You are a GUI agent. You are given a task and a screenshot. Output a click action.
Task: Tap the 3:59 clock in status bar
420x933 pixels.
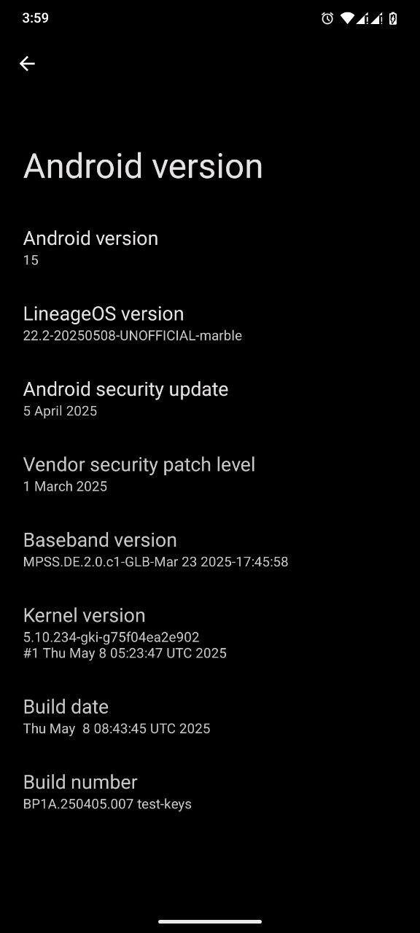click(x=35, y=18)
